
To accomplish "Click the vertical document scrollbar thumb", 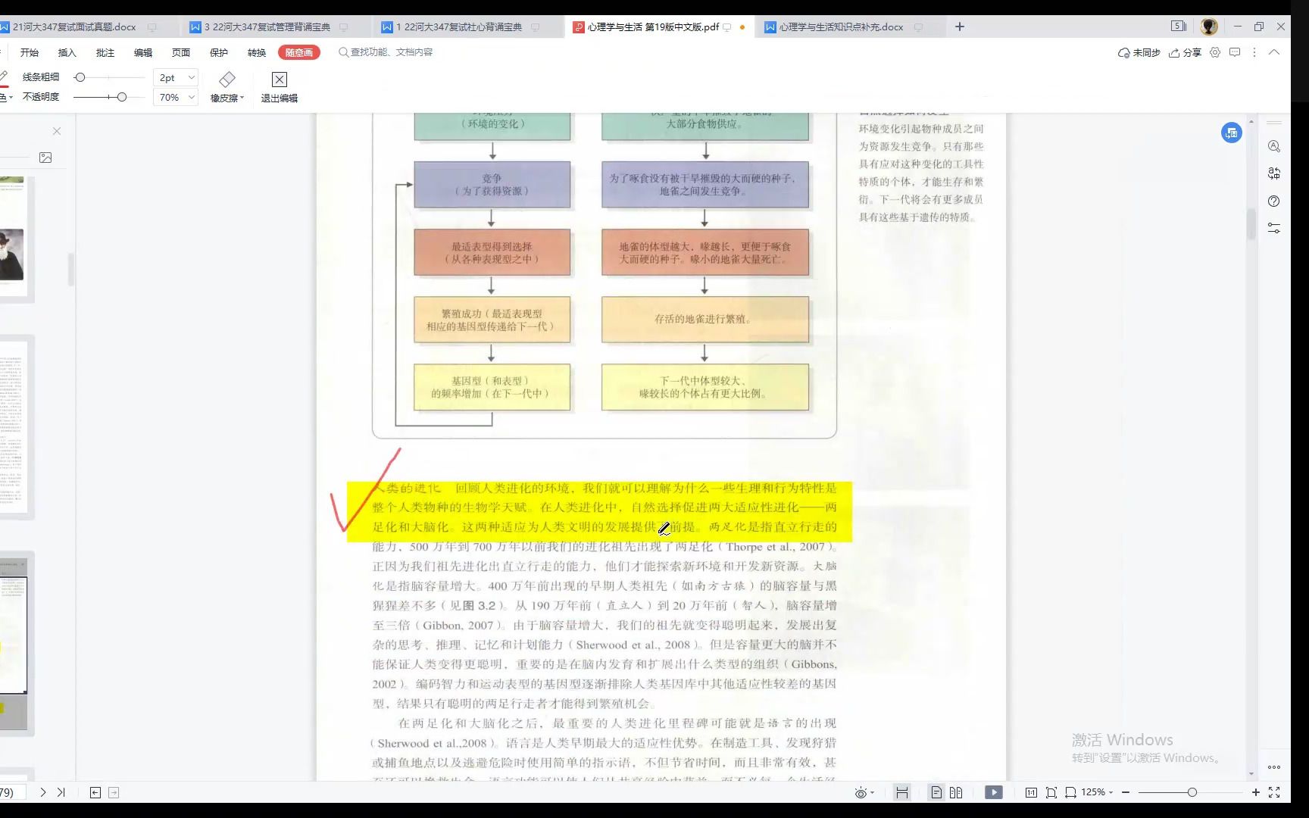I will point(1251,224).
